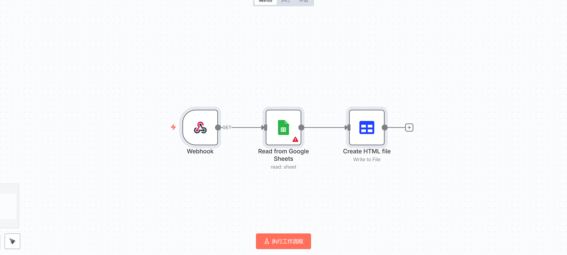Viewport: 567px width, 255px height.
Task: Select the Webhook node icon
Action: click(200, 128)
